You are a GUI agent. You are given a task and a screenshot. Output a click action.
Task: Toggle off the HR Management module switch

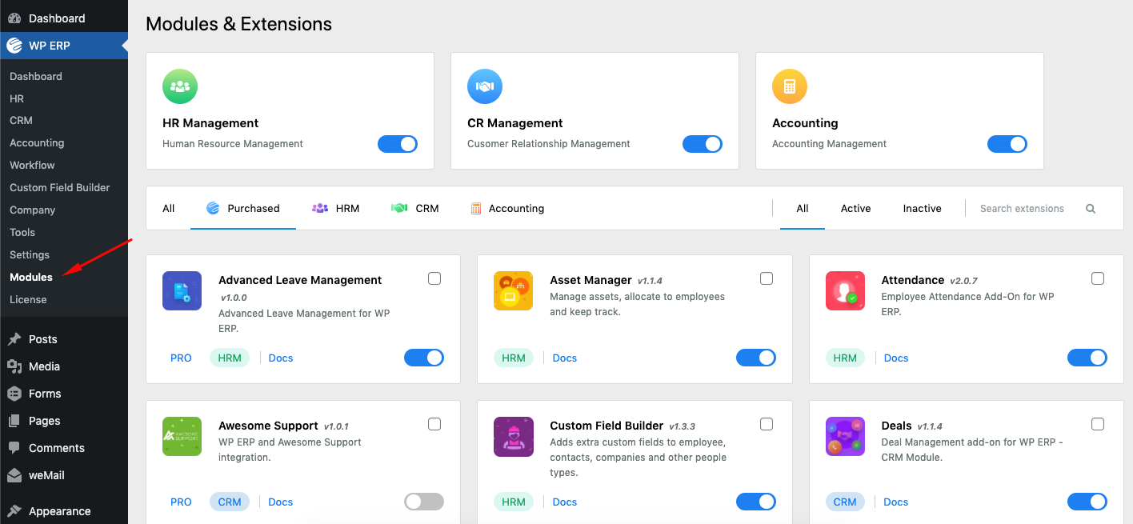pyautogui.click(x=398, y=144)
